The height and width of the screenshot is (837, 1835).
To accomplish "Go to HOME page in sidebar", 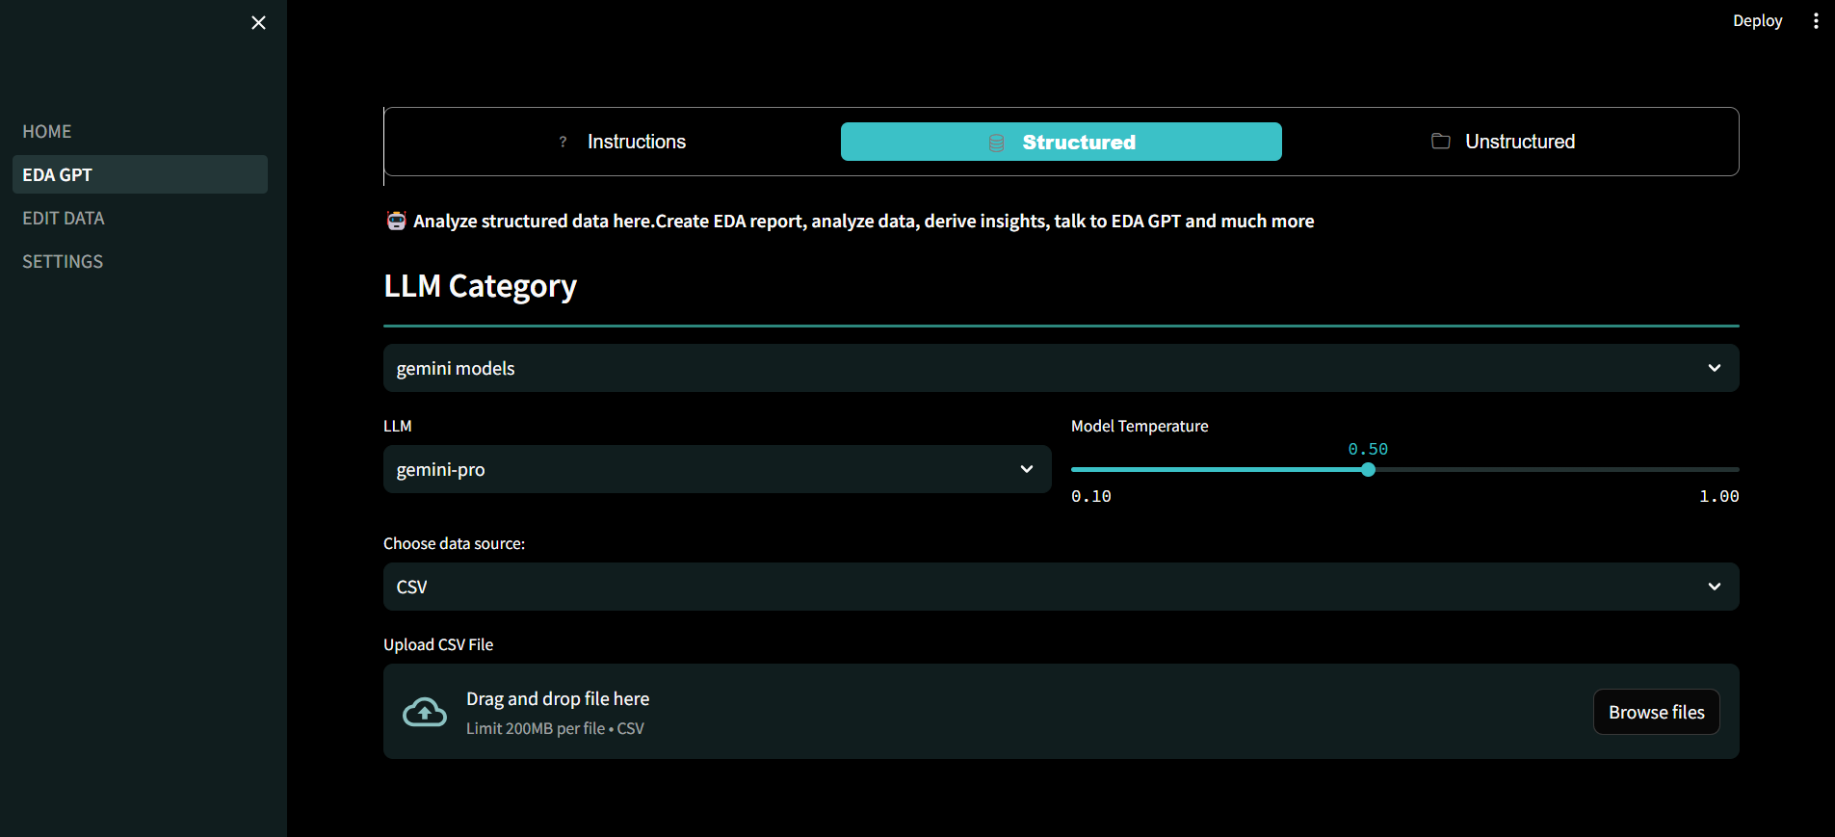I will pyautogui.click(x=140, y=131).
